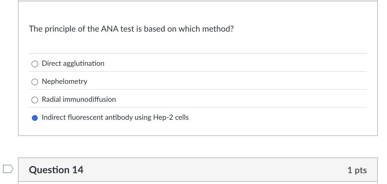
Task: Click the 1 pts label
Action: (357, 170)
